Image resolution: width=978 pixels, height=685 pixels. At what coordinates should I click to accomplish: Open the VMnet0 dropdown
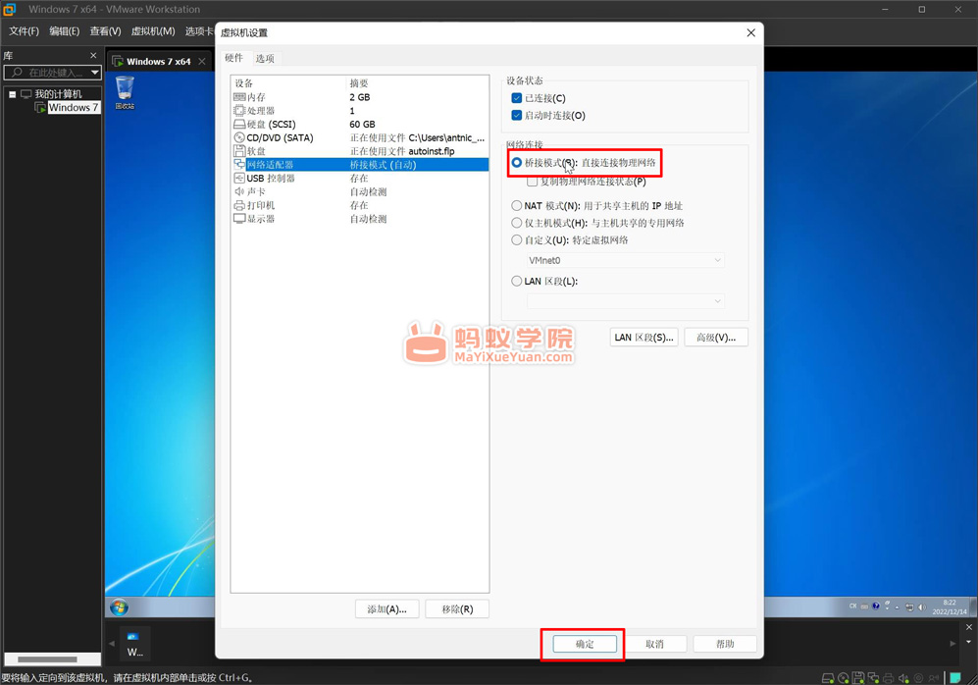(626, 260)
